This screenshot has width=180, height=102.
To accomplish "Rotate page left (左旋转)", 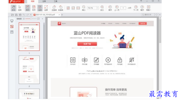I will 54,8.
